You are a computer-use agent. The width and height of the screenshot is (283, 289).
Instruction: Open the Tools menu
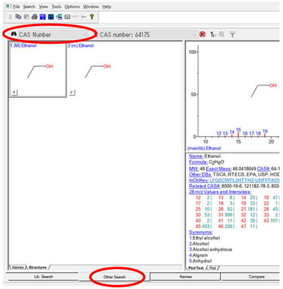[56, 7]
